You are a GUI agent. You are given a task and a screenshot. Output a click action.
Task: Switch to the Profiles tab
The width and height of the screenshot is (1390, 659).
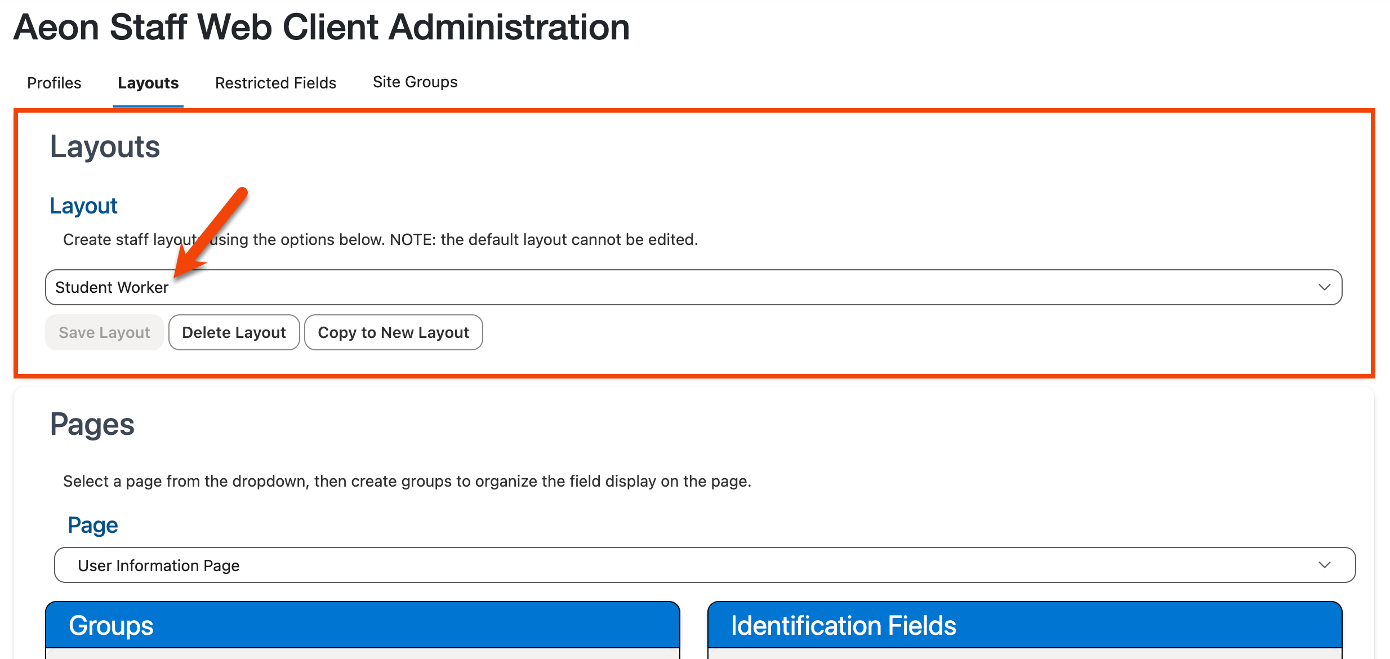click(x=54, y=82)
